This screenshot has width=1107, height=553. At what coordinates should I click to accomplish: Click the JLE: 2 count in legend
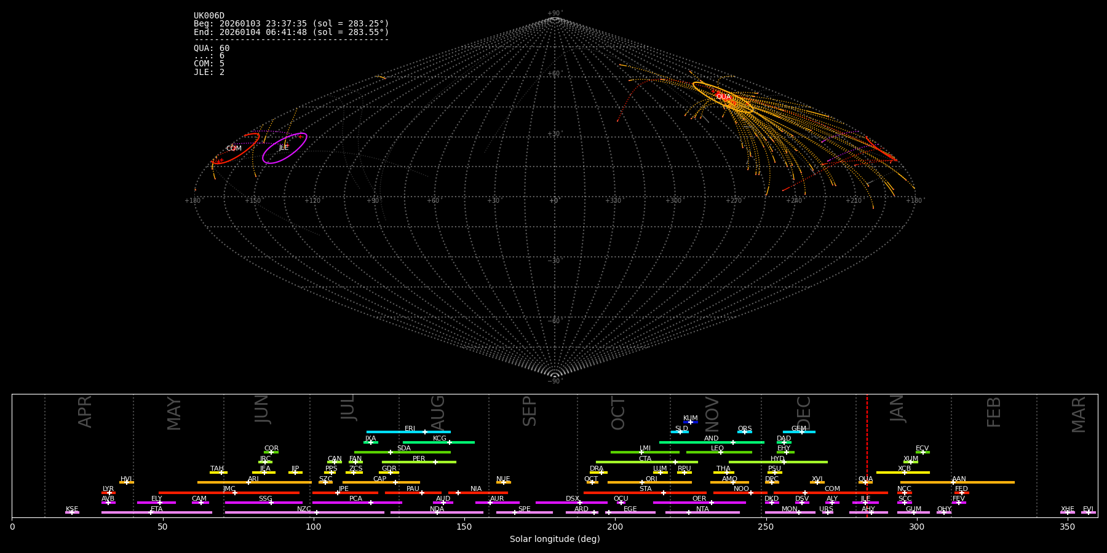pos(209,73)
